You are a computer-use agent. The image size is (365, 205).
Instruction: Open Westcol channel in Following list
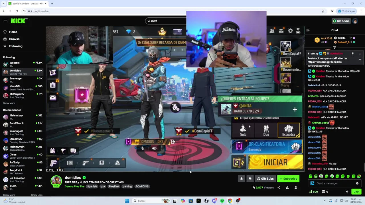coord(23,64)
